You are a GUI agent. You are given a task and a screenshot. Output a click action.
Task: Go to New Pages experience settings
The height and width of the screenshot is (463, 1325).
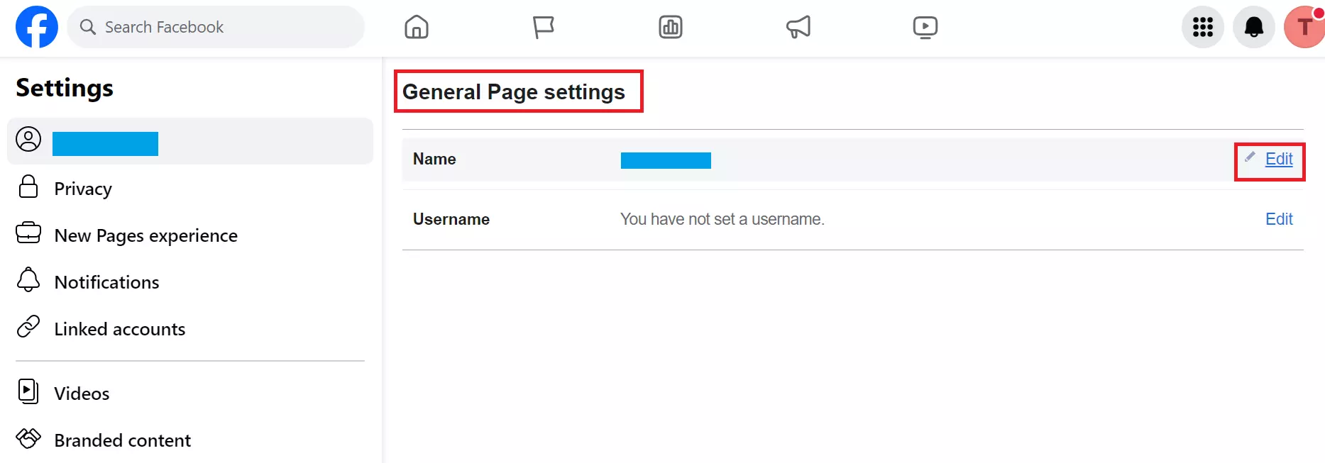pyautogui.click(x=145, y=235)
